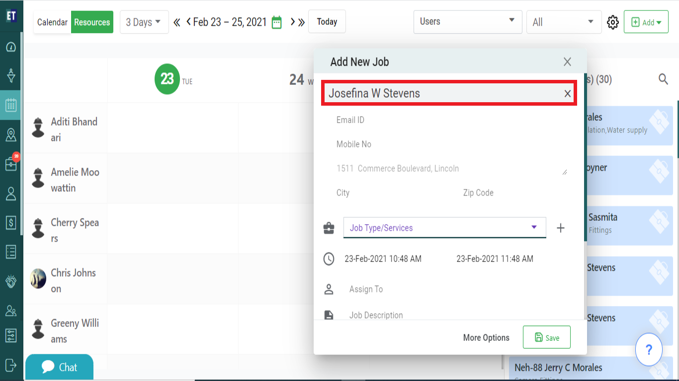Edit end time 23-Feb-2021 11:48 AM
The height and width of the screenshot is (381, 679).
pos(495,258)
